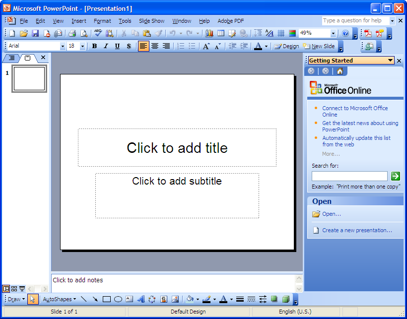Enable Align Right for text
This screenshot has height=319, width=407.
point(166,46)
